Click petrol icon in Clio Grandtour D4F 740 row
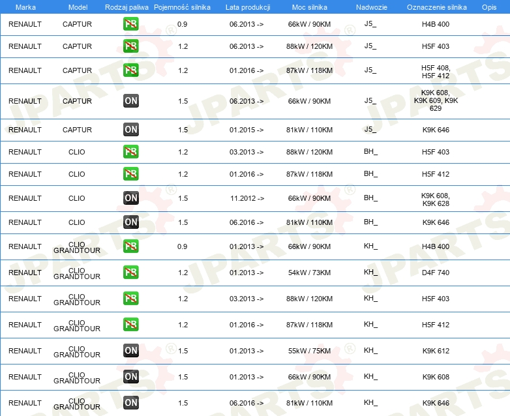 (130, 273)
